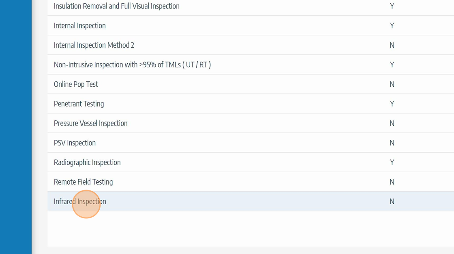The height and width of the screenshot is (254, 454).
Task: Click the Y value for Non-Intrusive Inspection
Action: [x=392, y=65]
